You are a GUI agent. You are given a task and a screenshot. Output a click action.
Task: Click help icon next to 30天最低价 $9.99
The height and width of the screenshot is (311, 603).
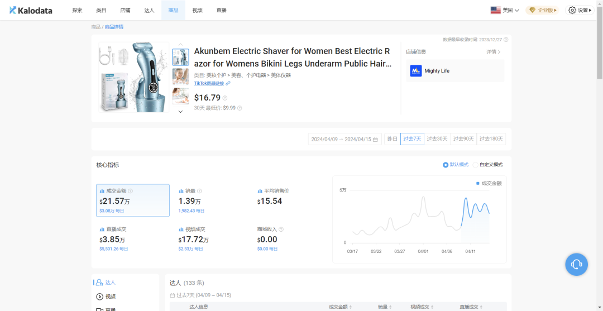tap(240, 108)
